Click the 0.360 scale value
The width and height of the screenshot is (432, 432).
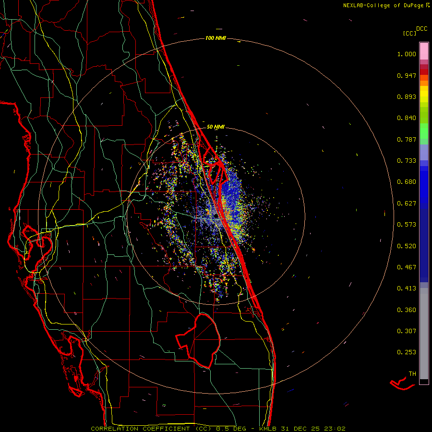tap(407, 310)
